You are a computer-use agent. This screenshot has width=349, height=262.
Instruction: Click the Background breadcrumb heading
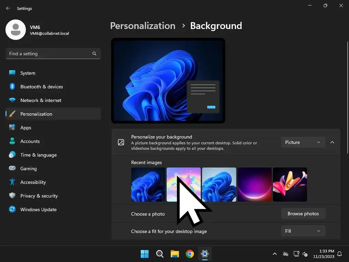point(216,26)
